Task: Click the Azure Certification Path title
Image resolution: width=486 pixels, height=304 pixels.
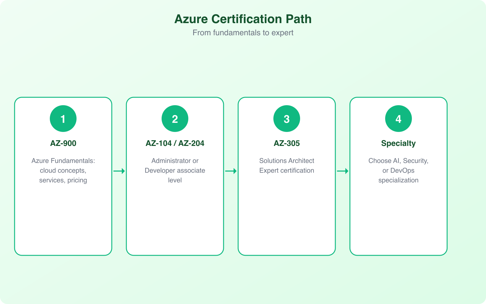Action: click(x=243, y=19)
